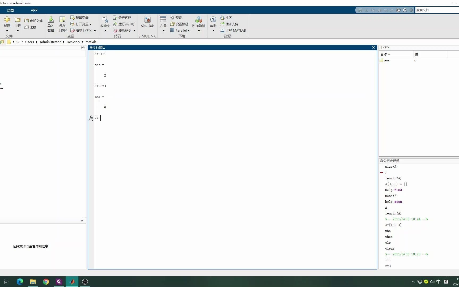The height and width of the screenshot is (287, 459).
Task: Click 请求支持 (Request Support)
Action: [229, 24]
